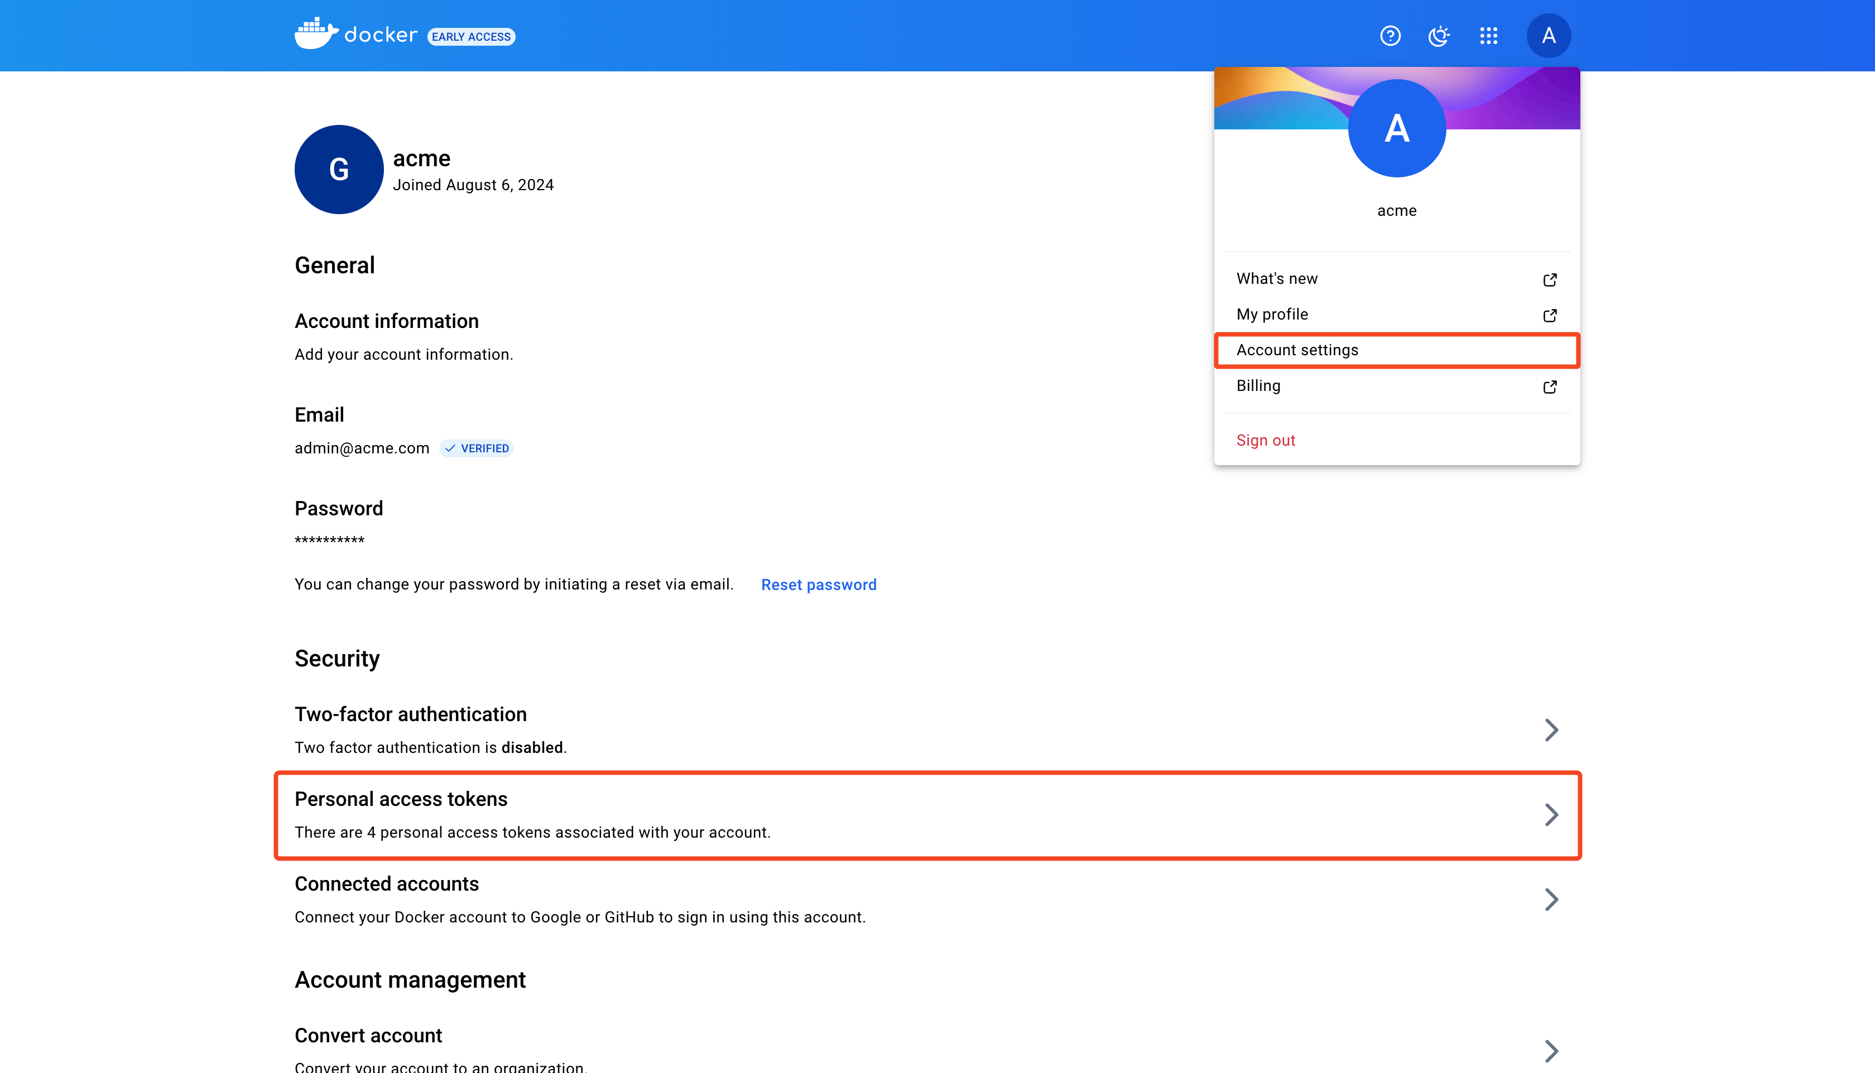1875x1073 pixels.
Task: Click 'Two factor authentication is disabled' text
Action: pyautogui.click(x=431, y=747)
